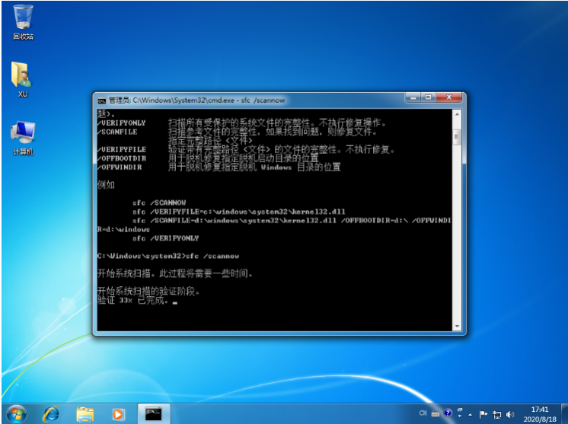Maximize the cmd.exe window
Viewport: 568px width, 424px height.
point(428,98)
